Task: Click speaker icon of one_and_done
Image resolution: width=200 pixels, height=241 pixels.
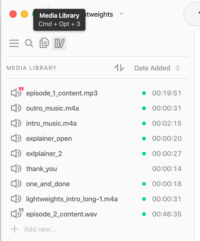Action: pyautogui.click(x=16, y=184)
